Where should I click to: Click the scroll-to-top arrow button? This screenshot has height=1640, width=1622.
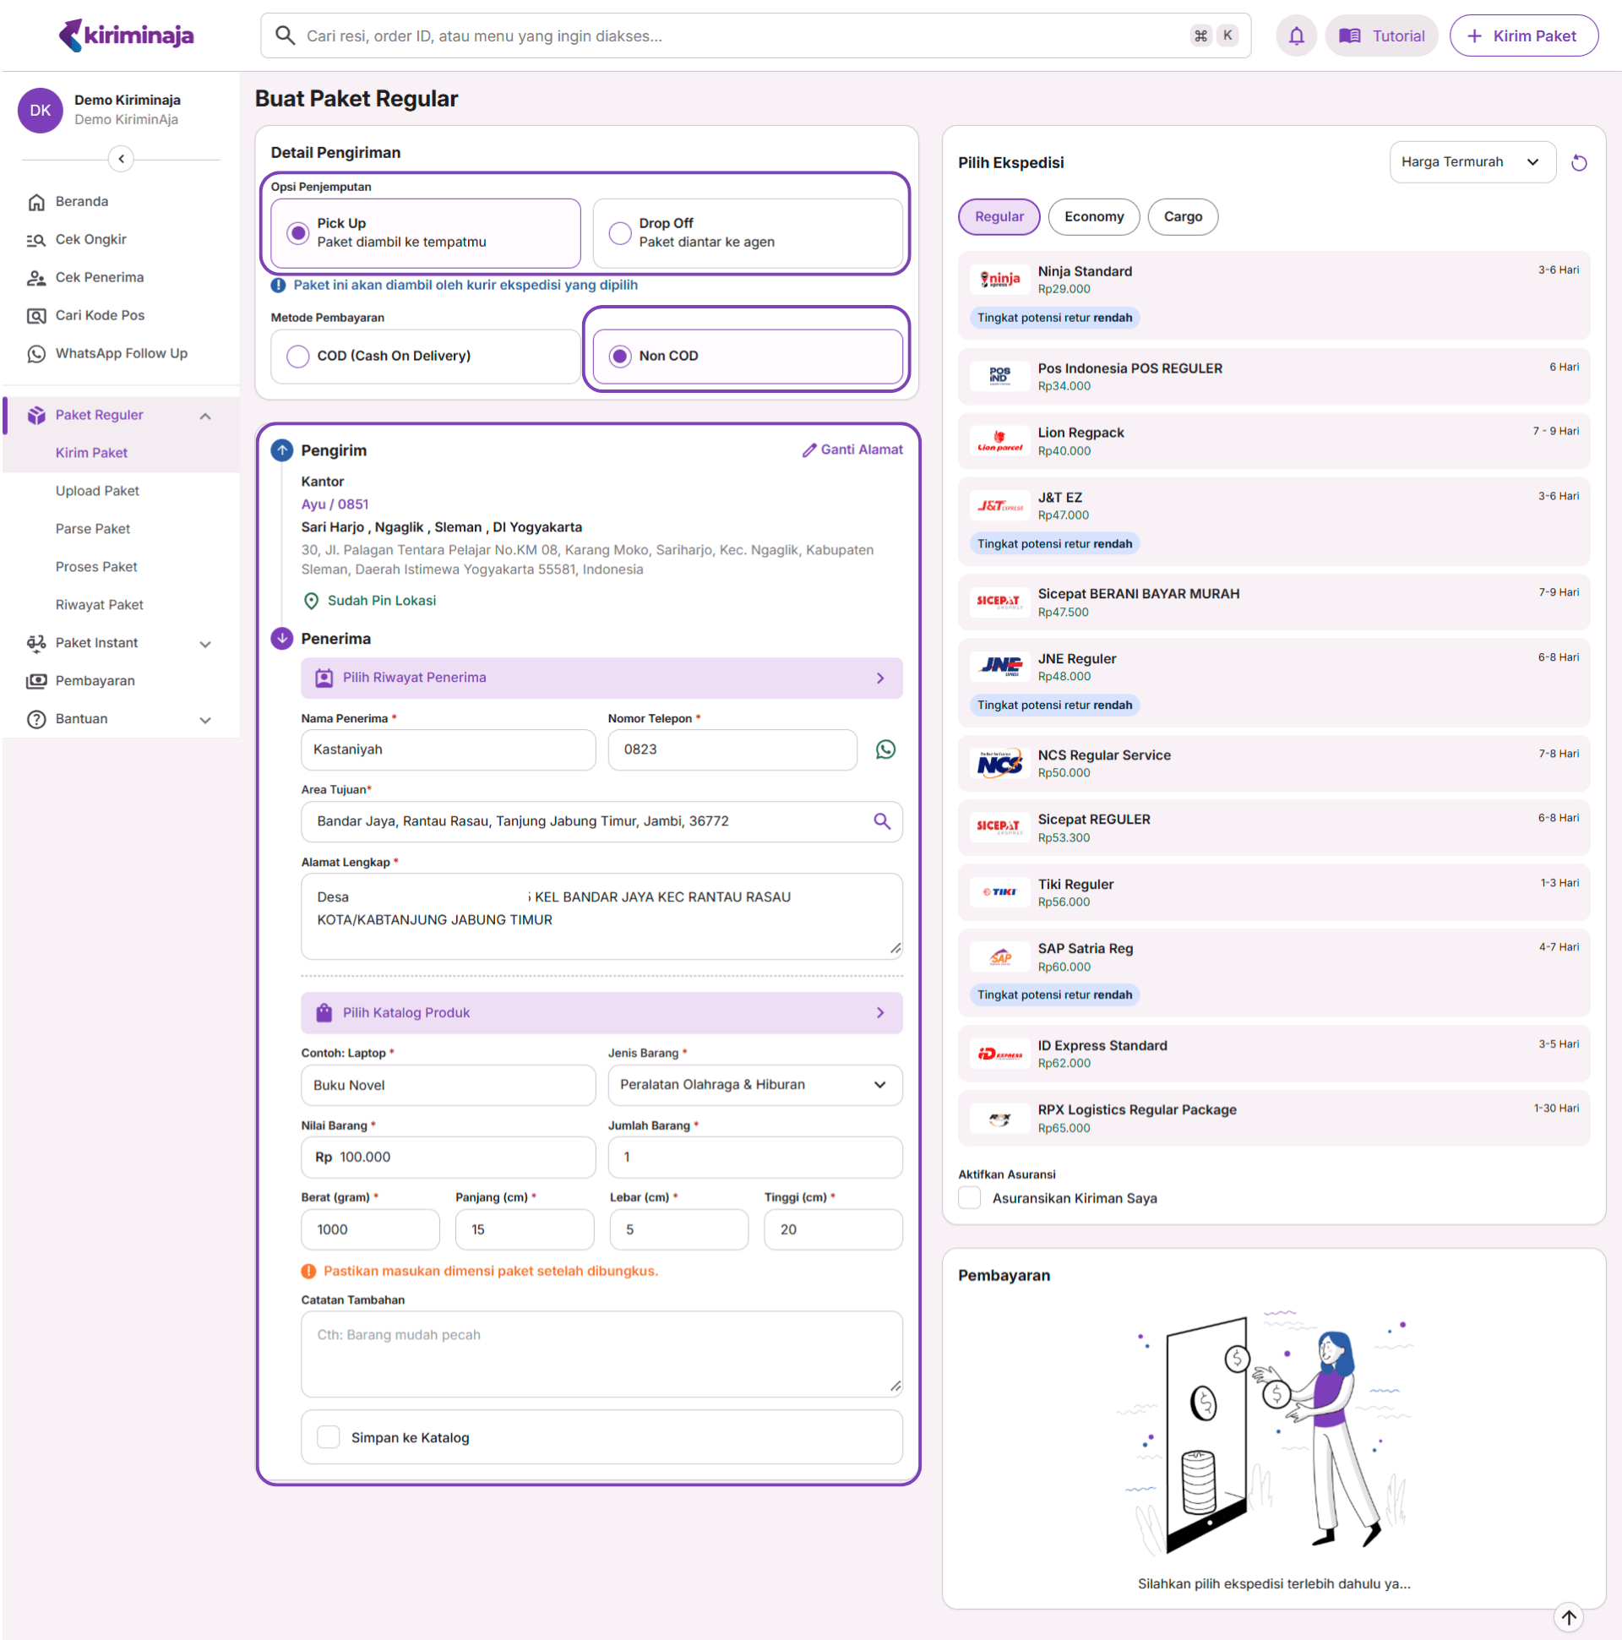1569,1617
